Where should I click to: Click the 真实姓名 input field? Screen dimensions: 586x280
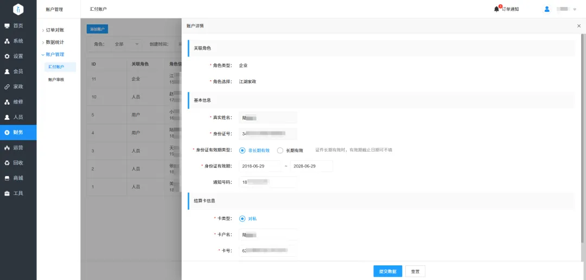pyautogui.click(x=268, y=118)
